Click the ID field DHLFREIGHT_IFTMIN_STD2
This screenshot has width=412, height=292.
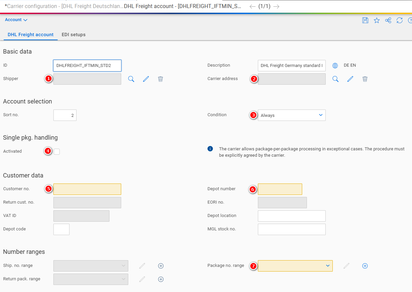(x=87, y=66)
